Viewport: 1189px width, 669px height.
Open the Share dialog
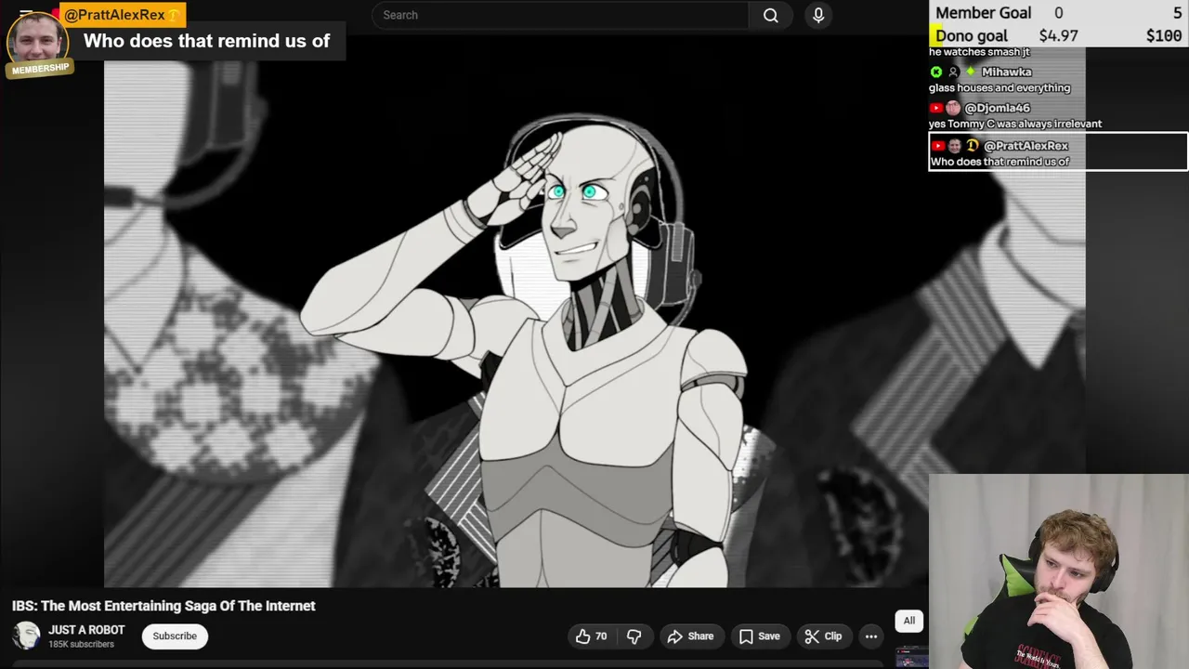[x=690, y=636]
